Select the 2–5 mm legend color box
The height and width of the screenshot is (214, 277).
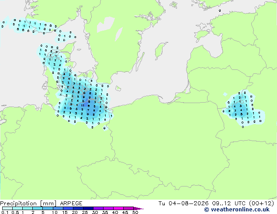point(38,208)
